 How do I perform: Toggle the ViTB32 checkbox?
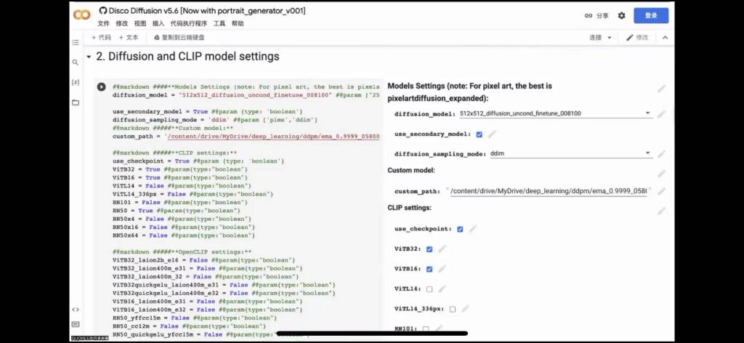pyautogui.click(x=429, y=249)
